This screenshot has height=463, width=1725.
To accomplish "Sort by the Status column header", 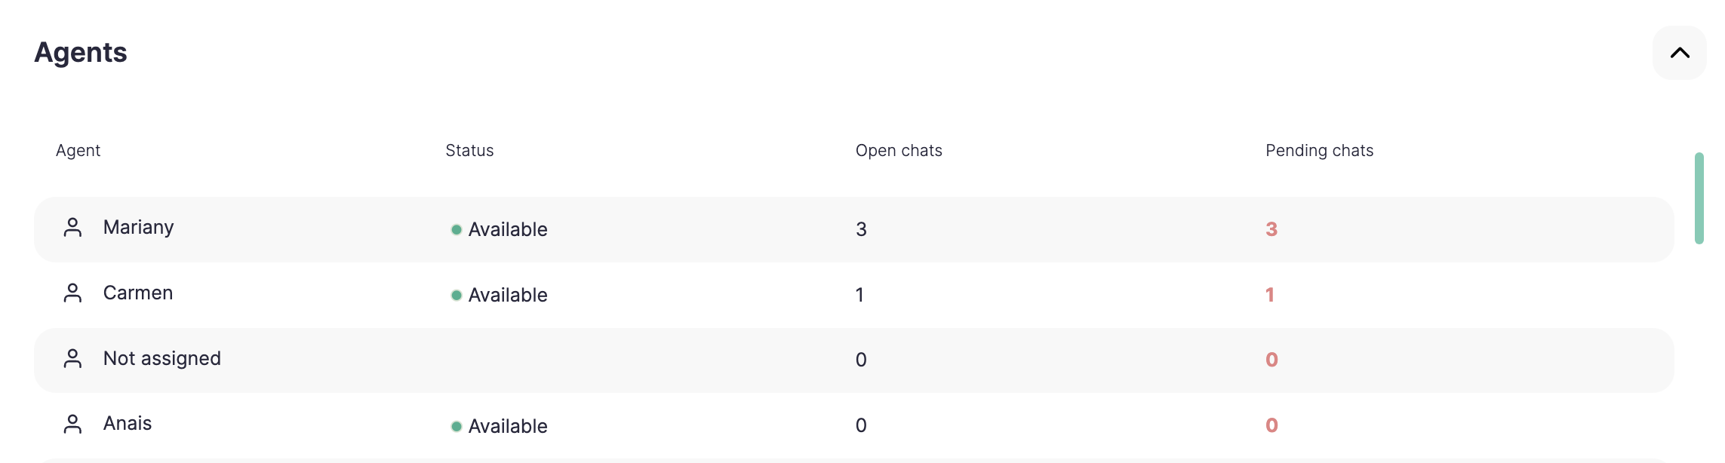I will pyautogui.click(x=469, y=151).
